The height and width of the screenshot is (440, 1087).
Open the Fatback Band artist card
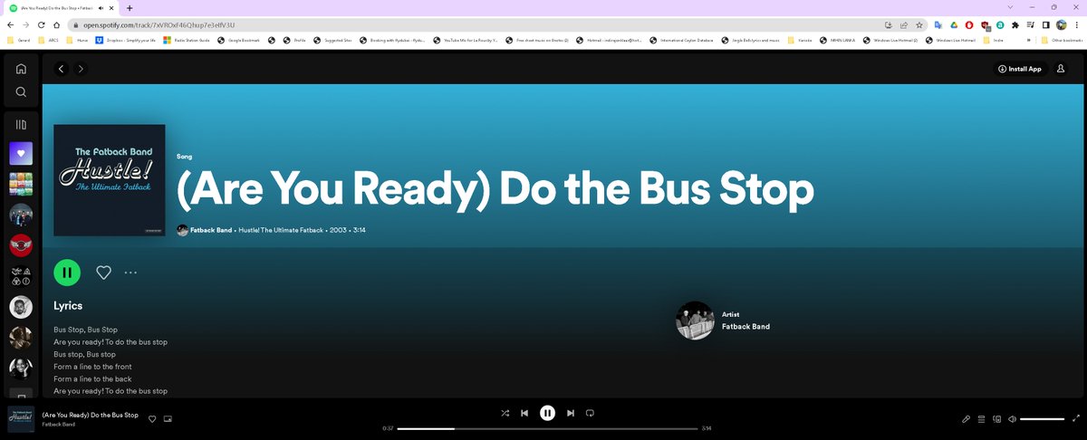click(x=725, y=320)
